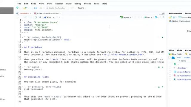Click the Run button
The height and width of the screenshot is (107, 191).
coord(147,17)
